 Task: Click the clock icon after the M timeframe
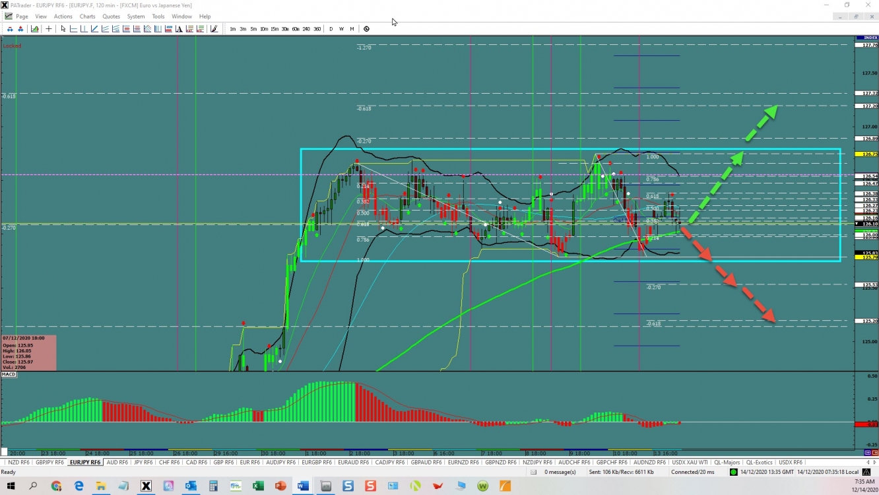coord(366,29)
